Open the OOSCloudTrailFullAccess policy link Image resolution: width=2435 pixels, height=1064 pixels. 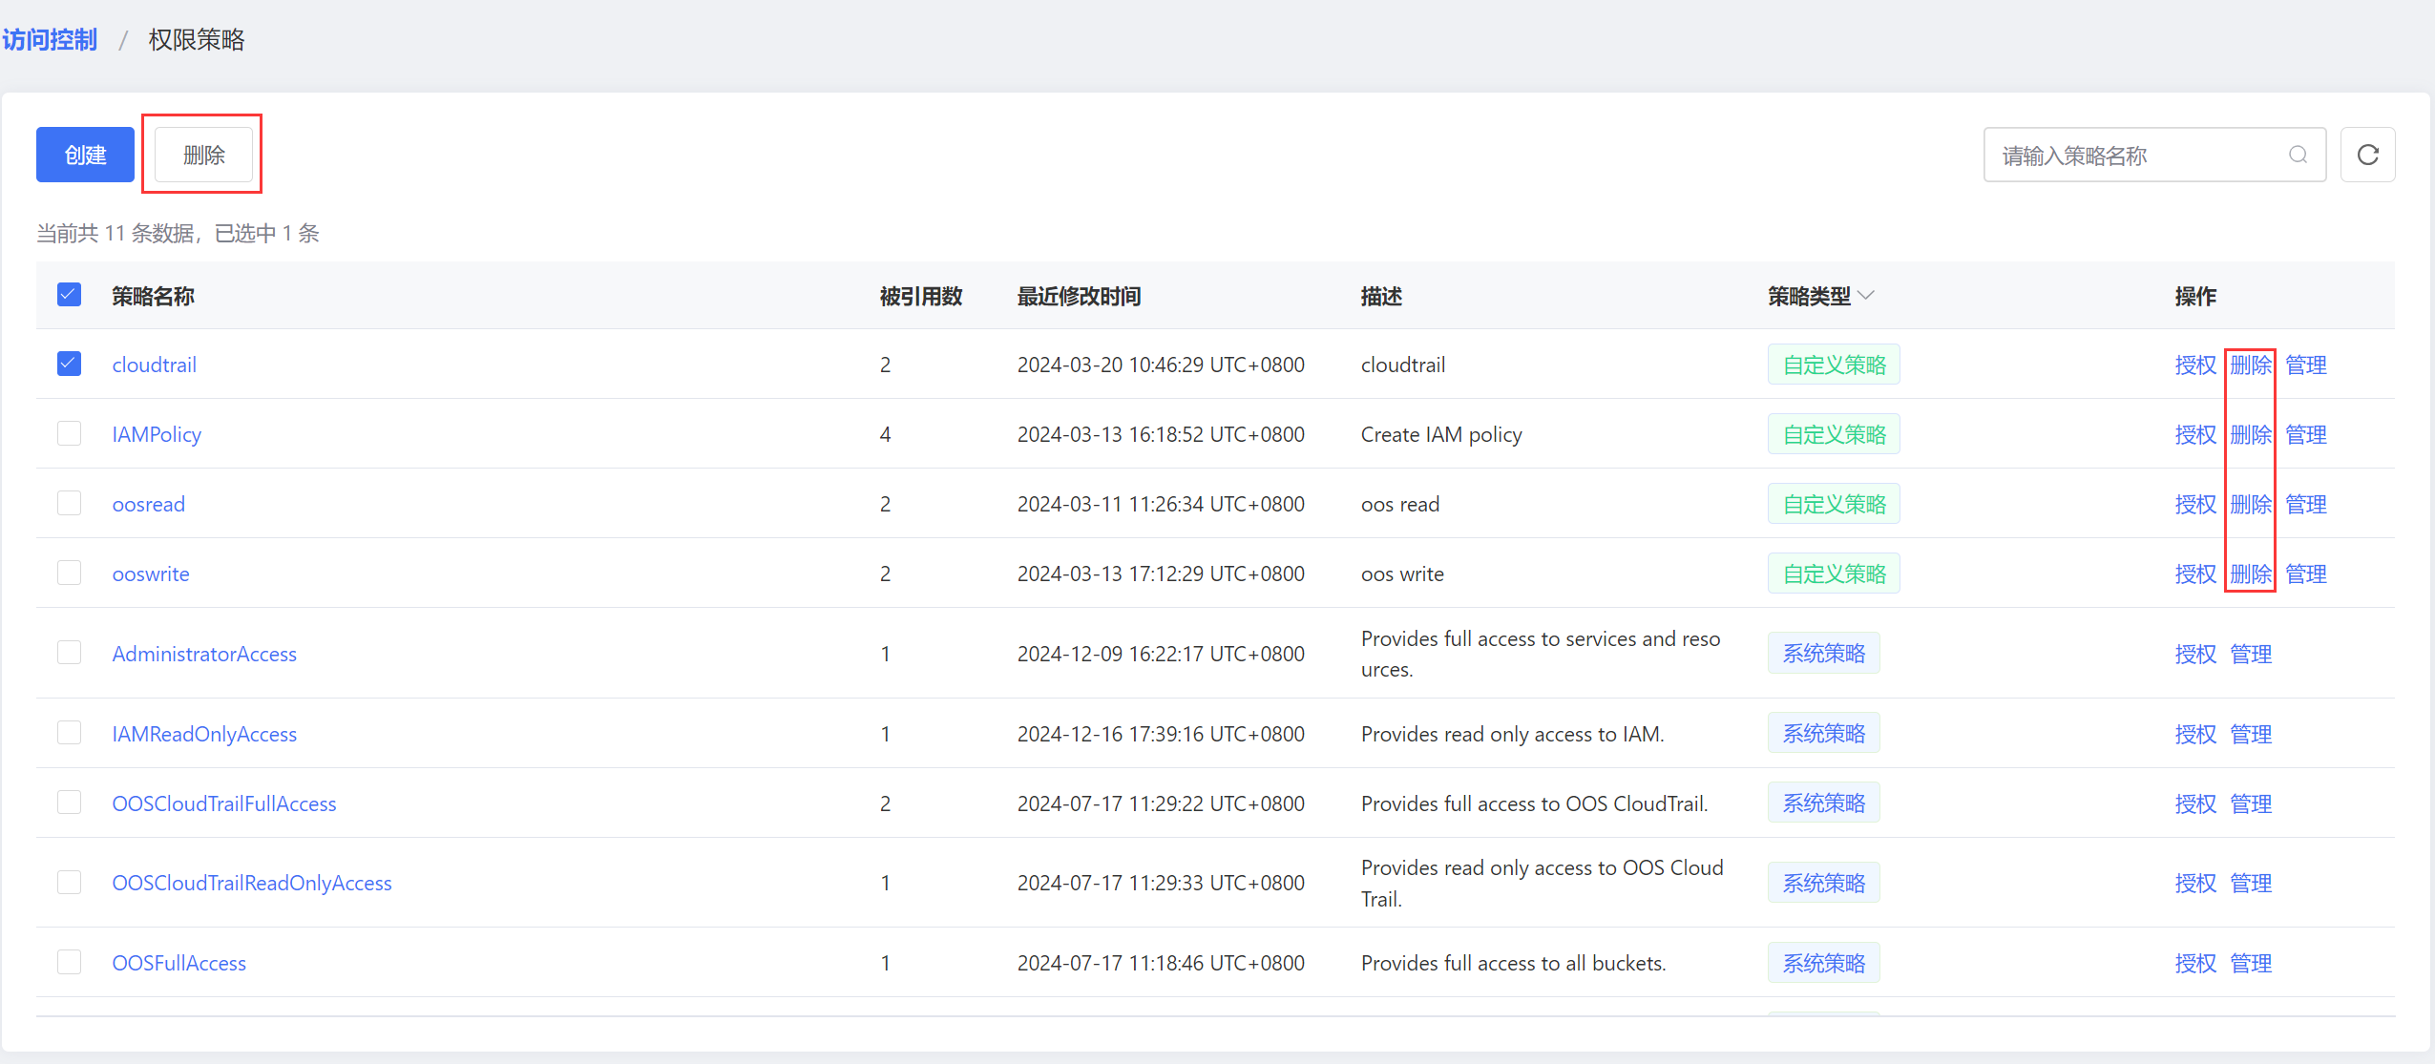click(224, 803)
